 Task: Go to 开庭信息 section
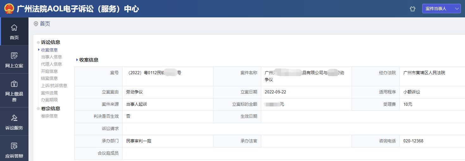pos(49,71)
